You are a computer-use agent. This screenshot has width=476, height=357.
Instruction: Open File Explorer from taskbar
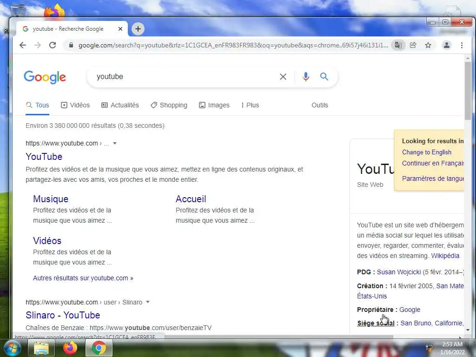[x=41, y=348]
